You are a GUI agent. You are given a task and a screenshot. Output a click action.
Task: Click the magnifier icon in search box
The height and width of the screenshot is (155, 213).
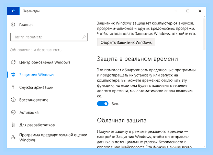click(84, 37)
